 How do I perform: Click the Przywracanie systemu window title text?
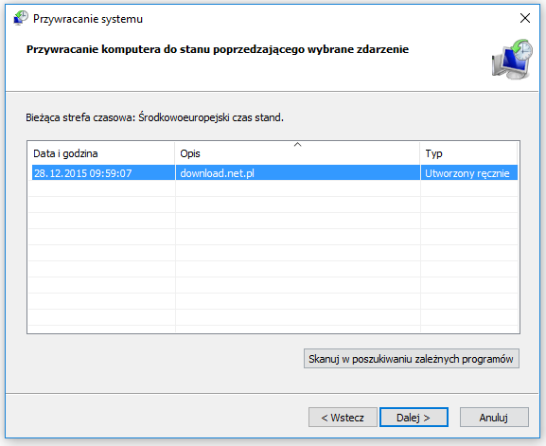pos(88,19)
